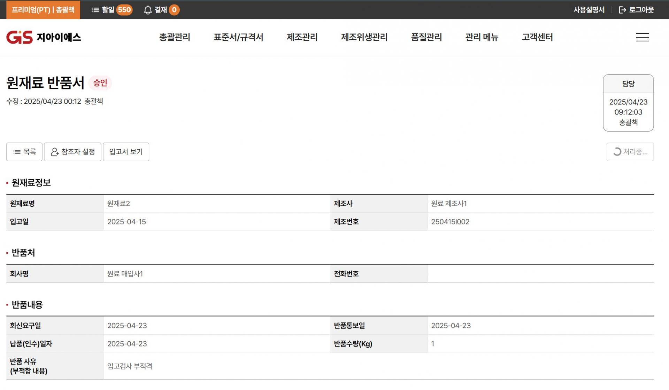Image resolution: width=669 pixels, height=390 pixels.
Task: Click the 550 task count badge
Action: pos(124,10)
